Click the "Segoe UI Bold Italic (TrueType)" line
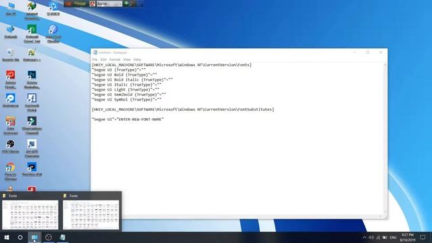 click(x=132, y=80)
